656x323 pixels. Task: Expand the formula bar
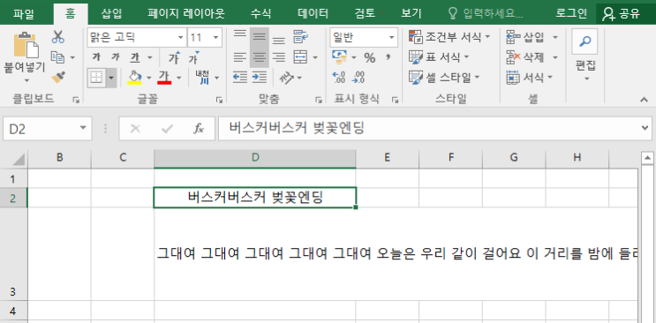(645, 129)
